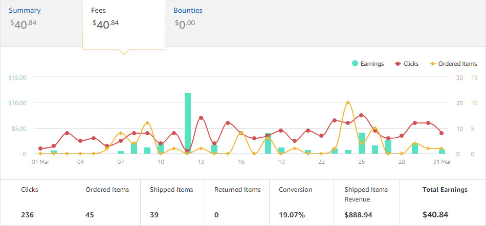This screenshot has height=226, width=486.
Task: Select the earnings bar at 25 March
Action: 362,143
